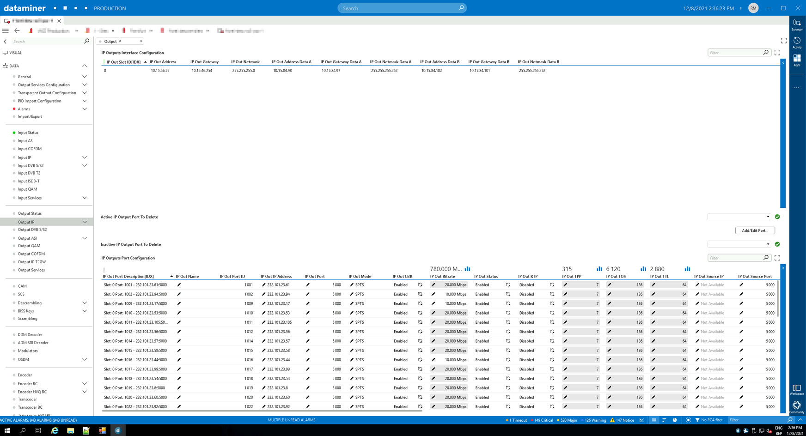Viewport: 806px width, 436px height.
Task: Click the three-dots more icon in the right sidebar
Action: coord(797,88)
